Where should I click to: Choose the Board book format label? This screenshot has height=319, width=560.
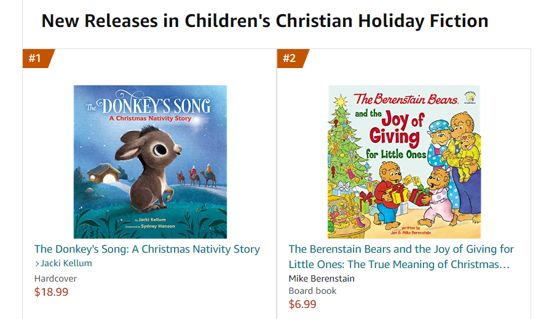(312, 291)
